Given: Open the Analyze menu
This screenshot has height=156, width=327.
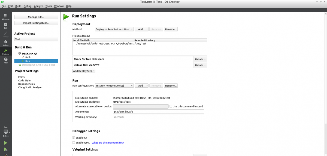Looking at the screenshot, I should pos(38,6).
